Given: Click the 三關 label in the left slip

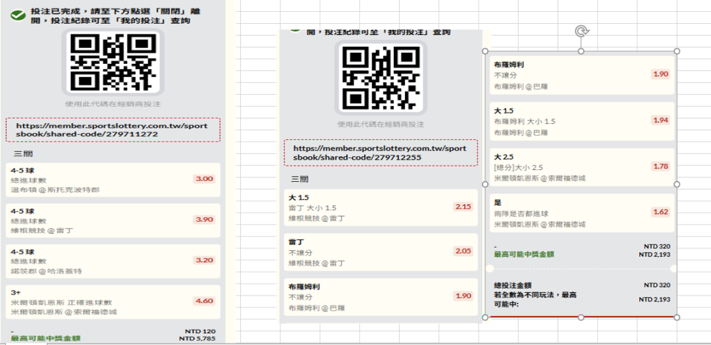Looking at the screenshot, I should click(x=23, y=153).
